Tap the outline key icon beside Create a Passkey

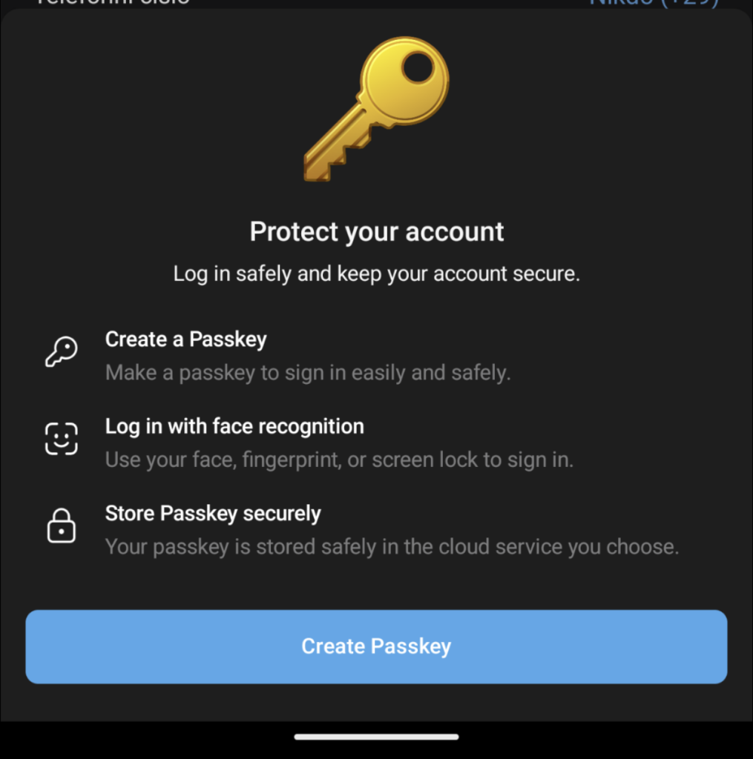click(x=62, y=352)
